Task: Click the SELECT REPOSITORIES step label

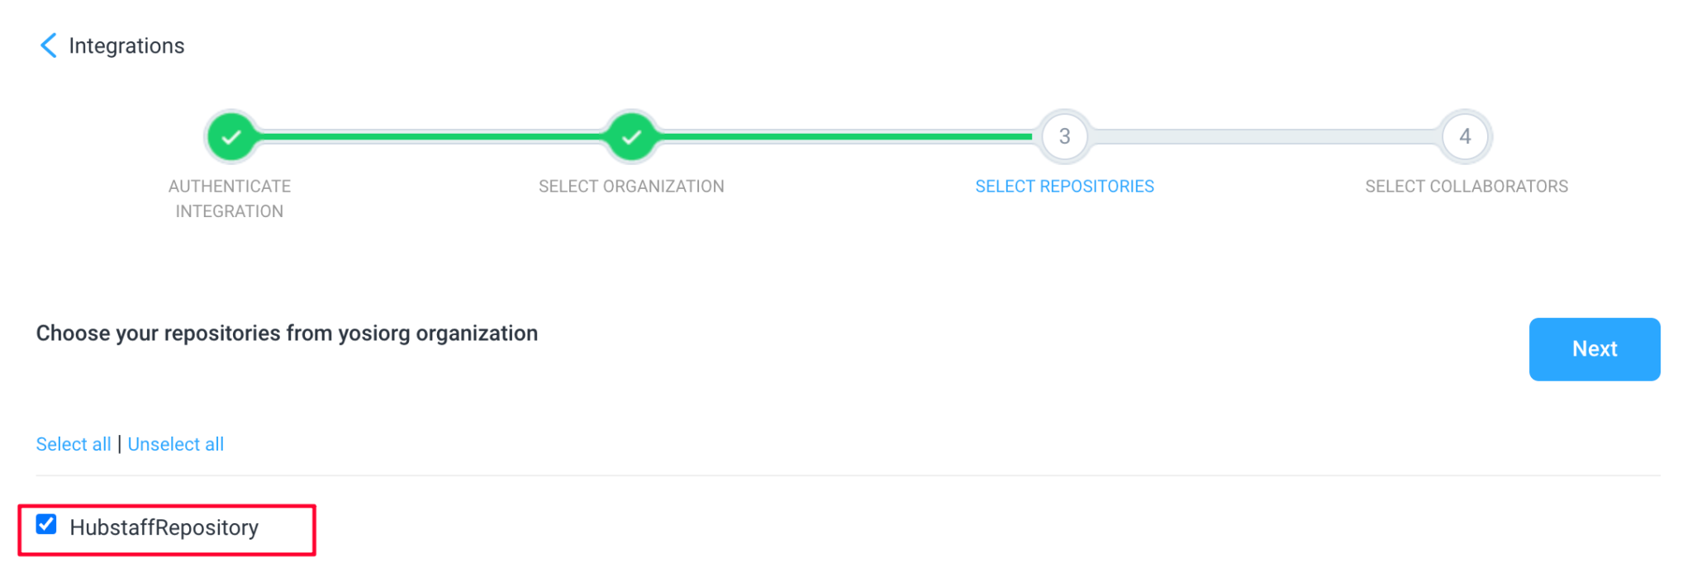Action: tap(1064, 186)
